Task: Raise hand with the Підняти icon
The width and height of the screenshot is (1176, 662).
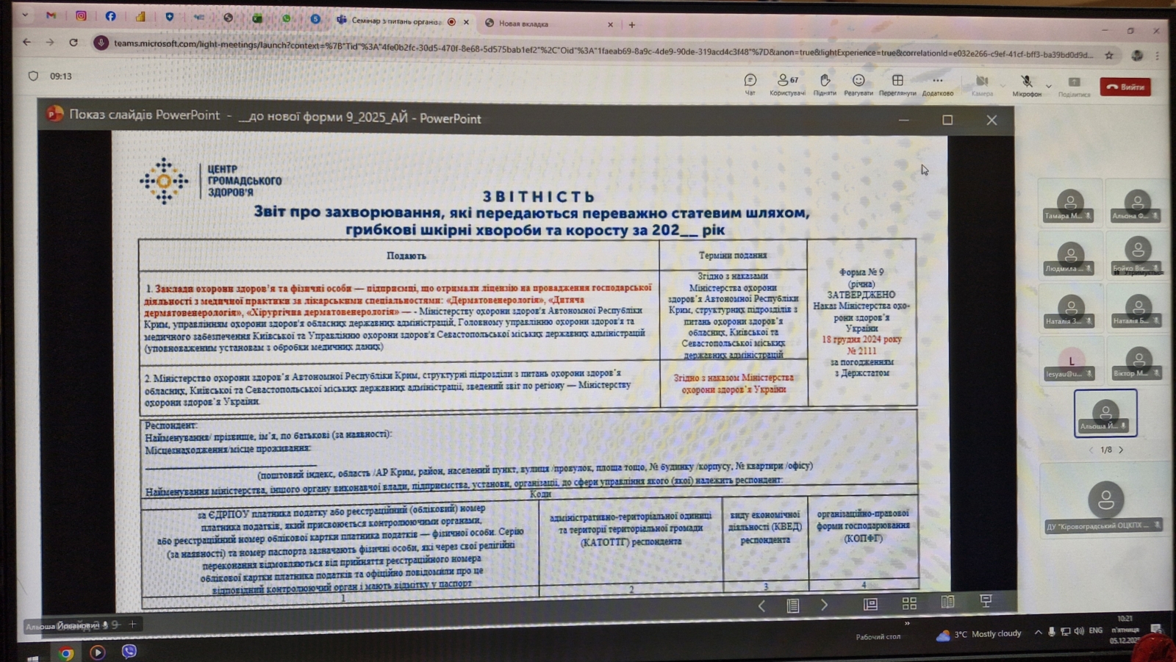Action: coord(825,82)
